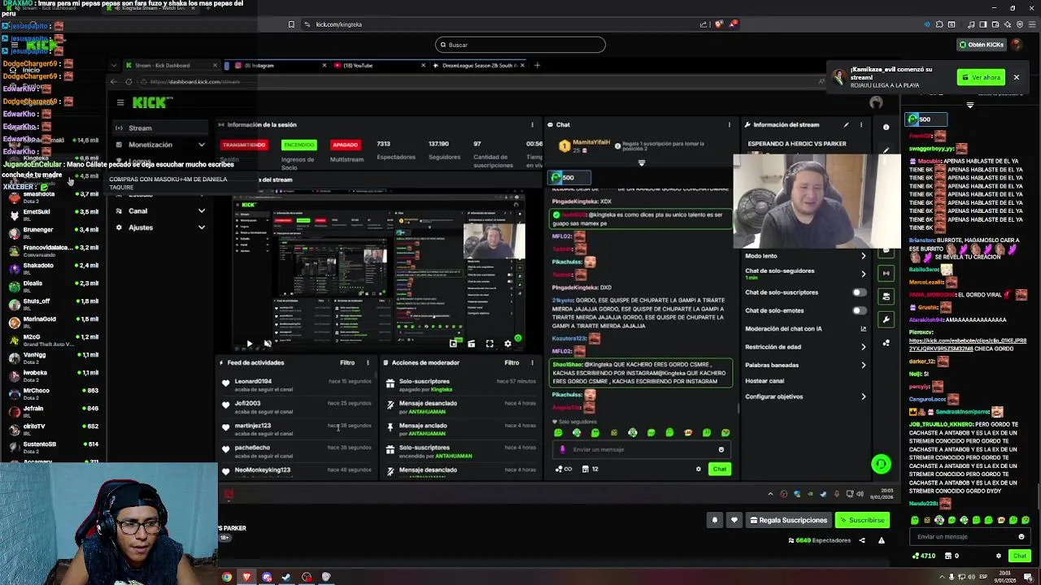Viewport: 1041px width, 585px height.
Task: Click the info icon in dashboard side rail
Action: 886,127
